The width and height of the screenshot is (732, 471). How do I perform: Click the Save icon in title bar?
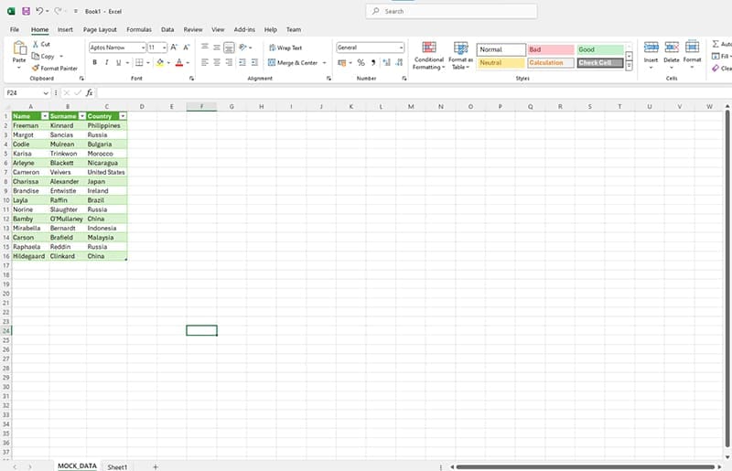[x=25, y=11]
